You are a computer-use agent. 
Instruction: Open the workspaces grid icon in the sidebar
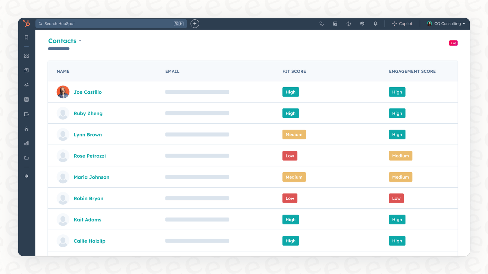tap(26, 56)
